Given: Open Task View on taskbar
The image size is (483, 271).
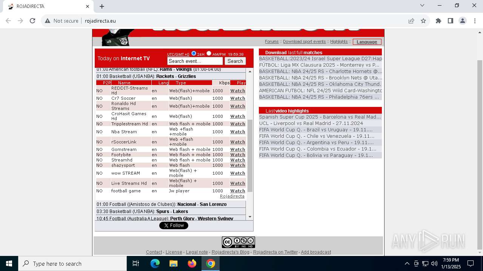Looking at the screenshot, I should (136, 263).
